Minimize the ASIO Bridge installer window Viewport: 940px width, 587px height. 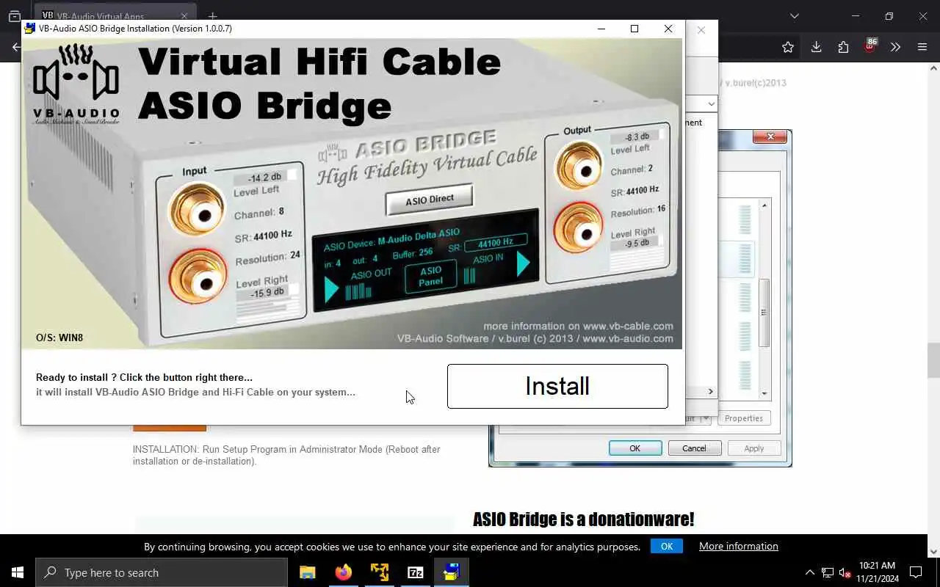coord(601,29)
